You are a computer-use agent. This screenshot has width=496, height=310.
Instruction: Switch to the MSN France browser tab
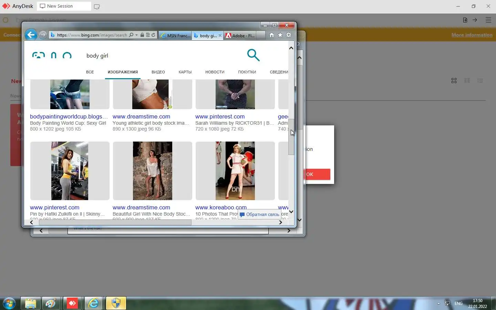[x=175, y=35]
